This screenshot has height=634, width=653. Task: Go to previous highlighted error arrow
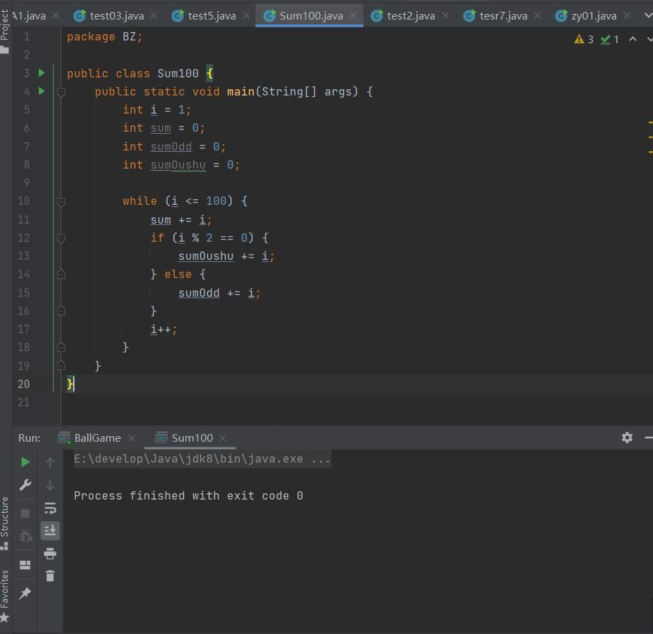[633, 39]
